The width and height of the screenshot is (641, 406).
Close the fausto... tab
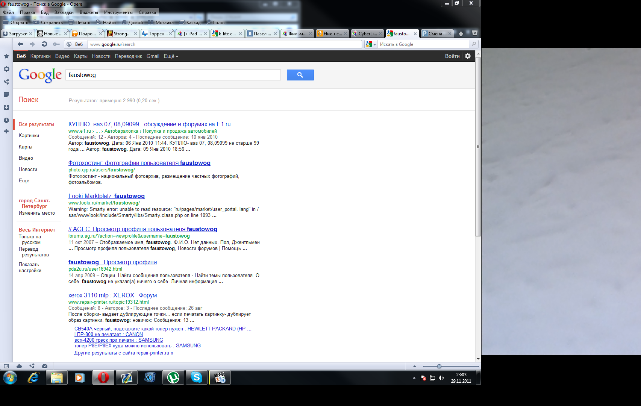(415, 34)
